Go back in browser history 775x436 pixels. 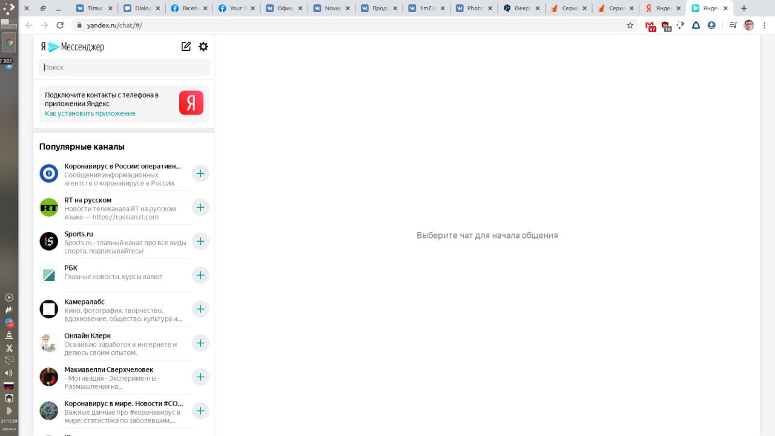(x=29, y=25)
